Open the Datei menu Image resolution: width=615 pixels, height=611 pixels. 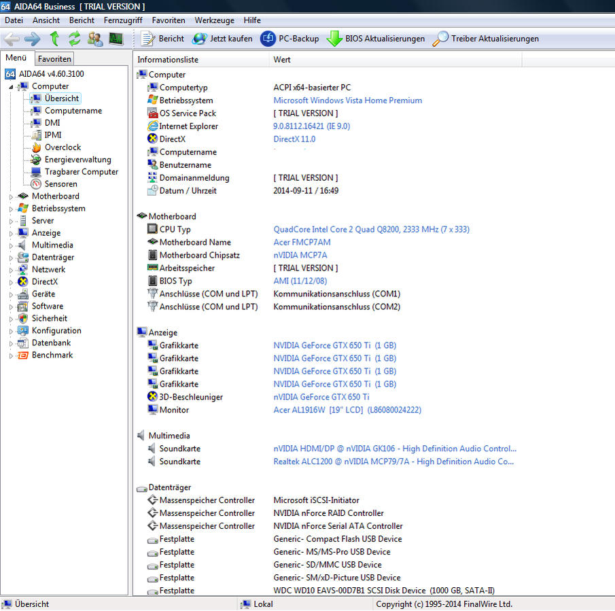[14, 20]
